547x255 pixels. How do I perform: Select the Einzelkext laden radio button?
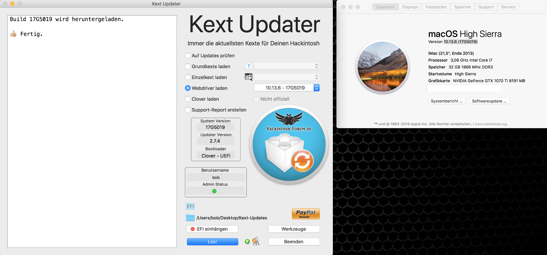click(x=188, y=77)
